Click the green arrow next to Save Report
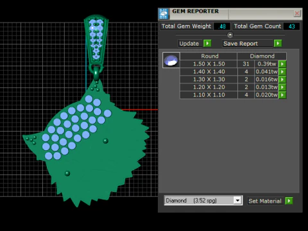The width and height of the screenshot is (308, 231). [278, 44]
